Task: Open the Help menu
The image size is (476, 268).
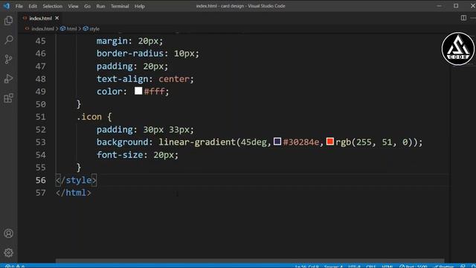Action: click(139, 6)
